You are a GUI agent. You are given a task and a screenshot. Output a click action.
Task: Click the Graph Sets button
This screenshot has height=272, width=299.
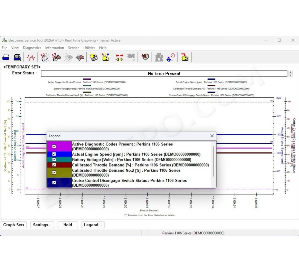14,225
